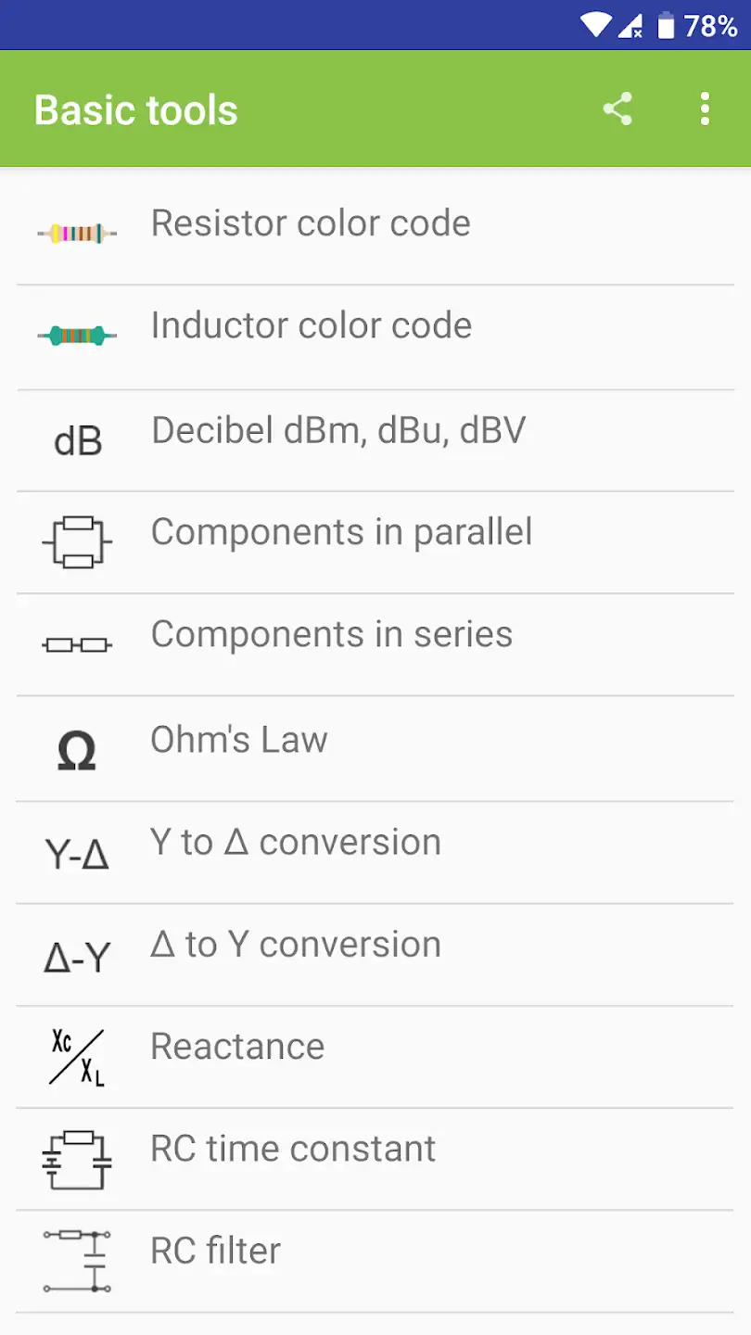This screenshot has width=751, height=1335.
Task: Tap the Omega ohm symbol icon
Action: tap(77, 750)
